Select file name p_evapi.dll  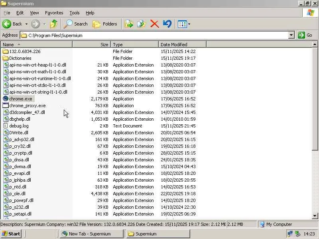coord(20,173)
